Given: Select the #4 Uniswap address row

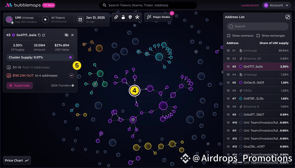Looking at the screenshot, I should pyautogui.click(x=257, y=75).
